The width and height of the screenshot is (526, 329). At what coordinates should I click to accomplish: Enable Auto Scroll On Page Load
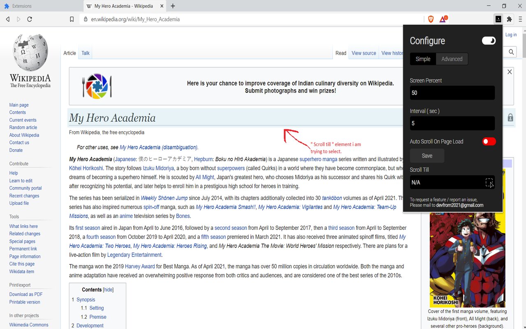(x=489, y=141)
